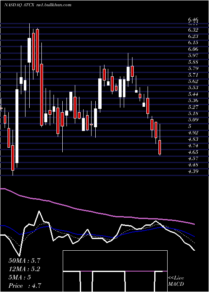This screenshot has width=209, height=292.
Task: Select the 6.06 price axis label
Action: [193, 49]
